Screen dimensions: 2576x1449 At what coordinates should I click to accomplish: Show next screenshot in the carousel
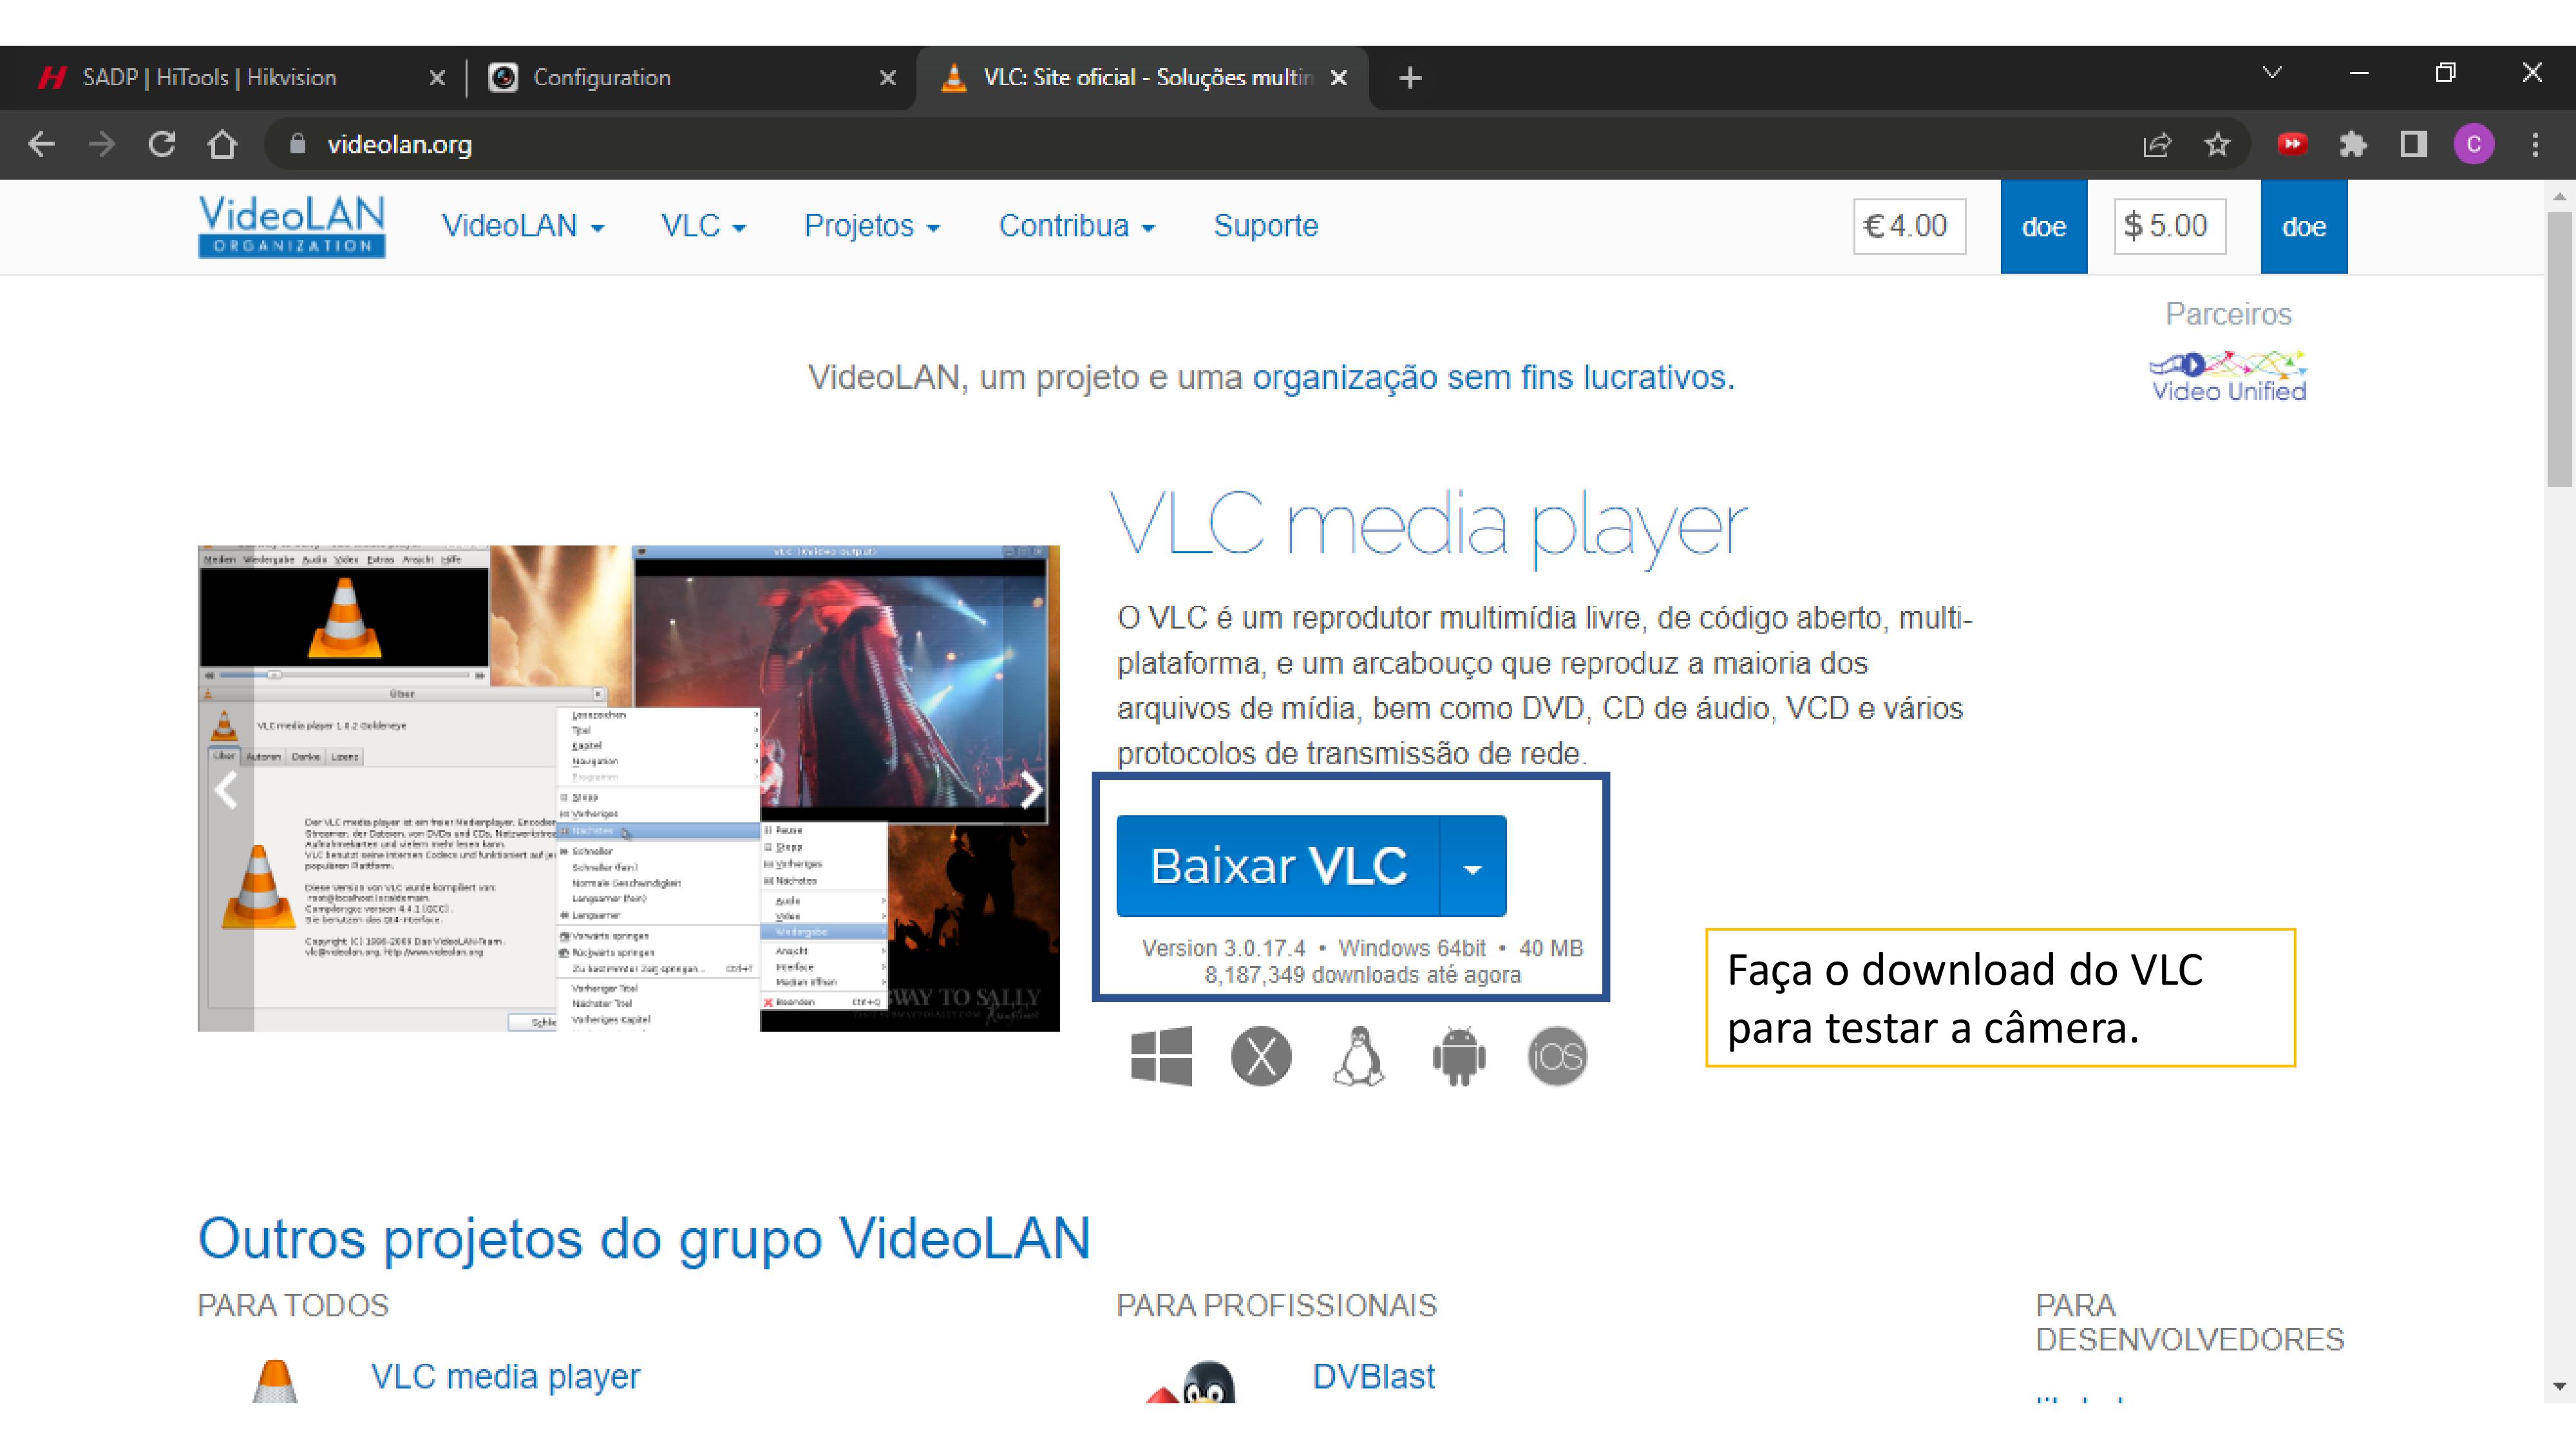[1031, 790]
